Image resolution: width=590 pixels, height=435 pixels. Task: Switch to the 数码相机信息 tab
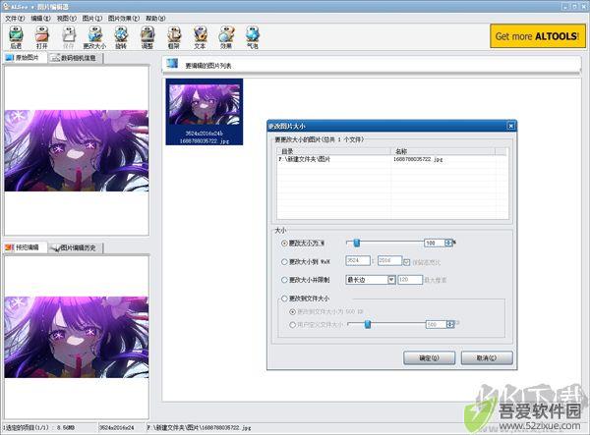point(76,58)
